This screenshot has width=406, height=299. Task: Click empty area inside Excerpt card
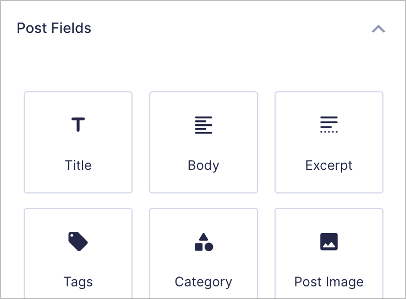[294, 145]
